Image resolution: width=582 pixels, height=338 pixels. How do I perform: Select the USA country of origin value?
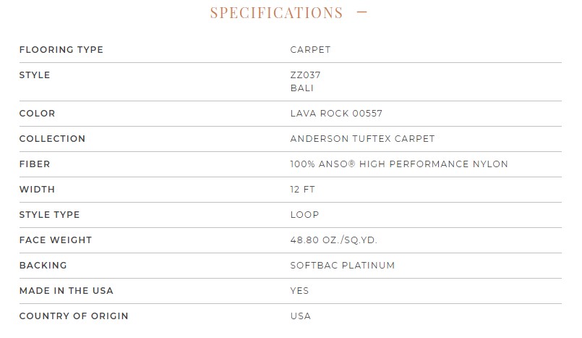(x=301, y=316)
